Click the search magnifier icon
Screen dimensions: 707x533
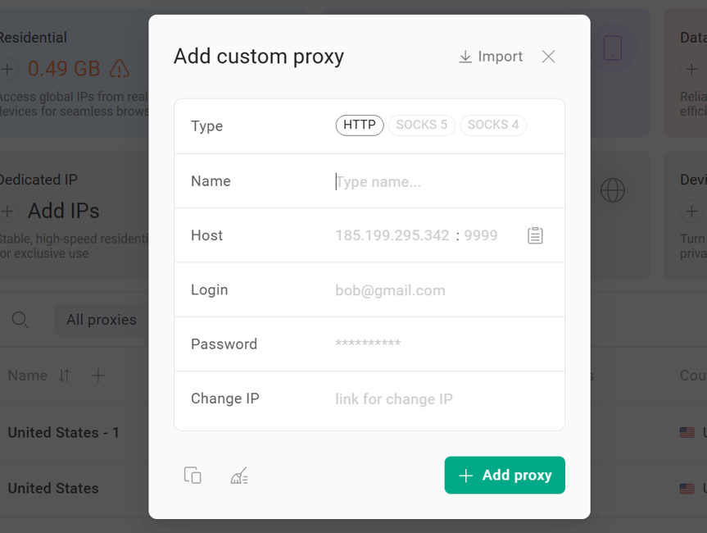coord(20,320)
